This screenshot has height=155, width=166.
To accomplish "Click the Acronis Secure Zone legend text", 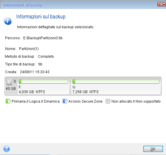I will tap(85, 101).
